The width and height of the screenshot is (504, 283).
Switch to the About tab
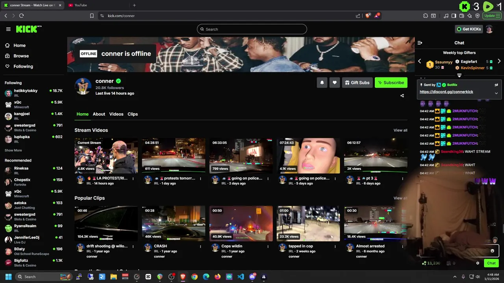[x=99, y=114]
